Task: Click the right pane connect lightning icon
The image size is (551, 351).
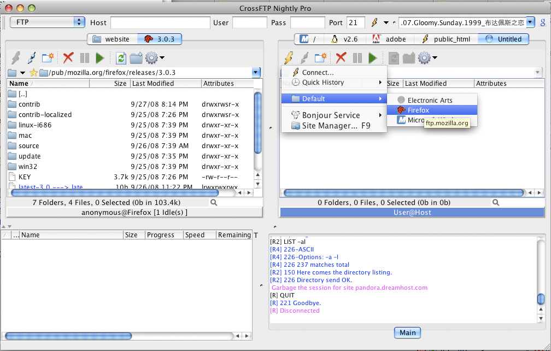Action: click(289, 58)
